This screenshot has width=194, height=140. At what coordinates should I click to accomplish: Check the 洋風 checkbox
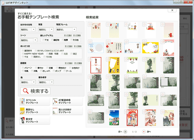[32, 71]
